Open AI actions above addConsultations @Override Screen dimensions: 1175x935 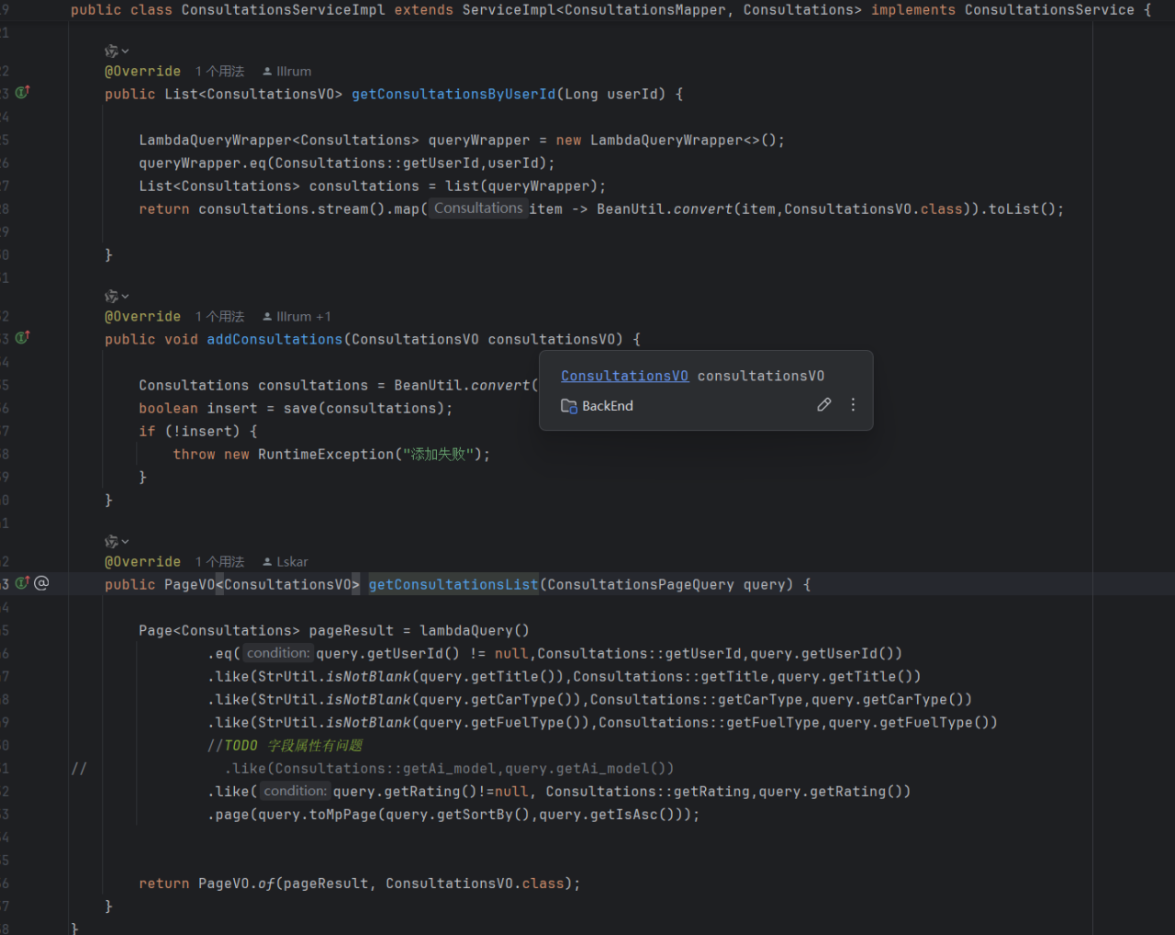pyautogui.click(x=117, y=297)
